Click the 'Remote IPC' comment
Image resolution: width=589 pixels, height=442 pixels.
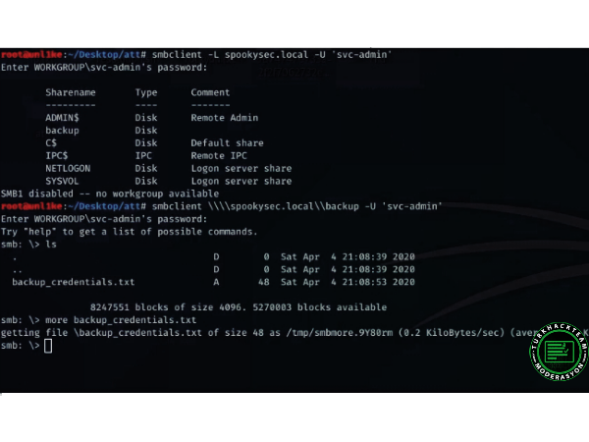click(219, 155)
